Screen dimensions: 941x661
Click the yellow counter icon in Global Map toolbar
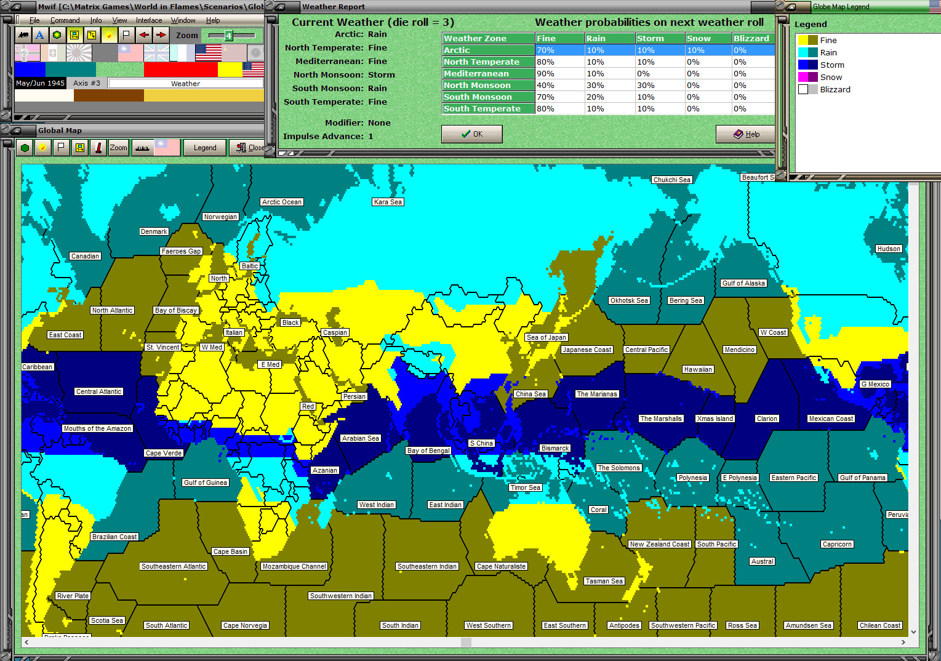(79, 148)
